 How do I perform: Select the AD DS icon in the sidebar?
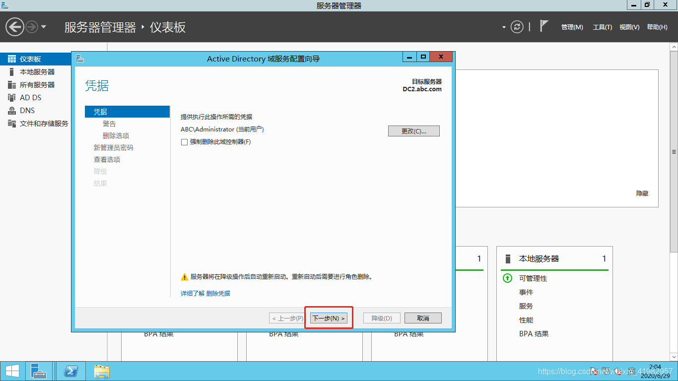(x=12, y=98)
